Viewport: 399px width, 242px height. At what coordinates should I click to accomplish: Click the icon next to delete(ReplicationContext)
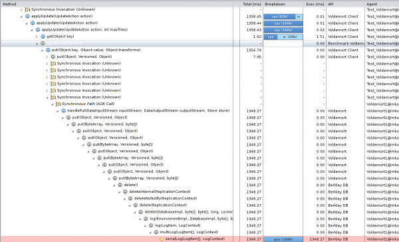point(136,205)
